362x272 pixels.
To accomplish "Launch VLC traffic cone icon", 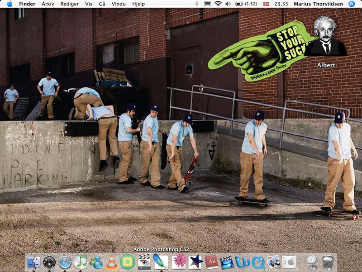I will click(x=112, y=262).
